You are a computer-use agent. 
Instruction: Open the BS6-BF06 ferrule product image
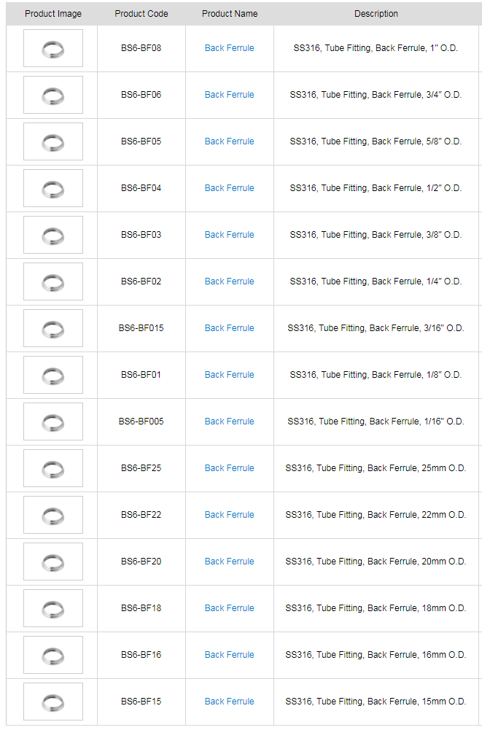(53, 95)
